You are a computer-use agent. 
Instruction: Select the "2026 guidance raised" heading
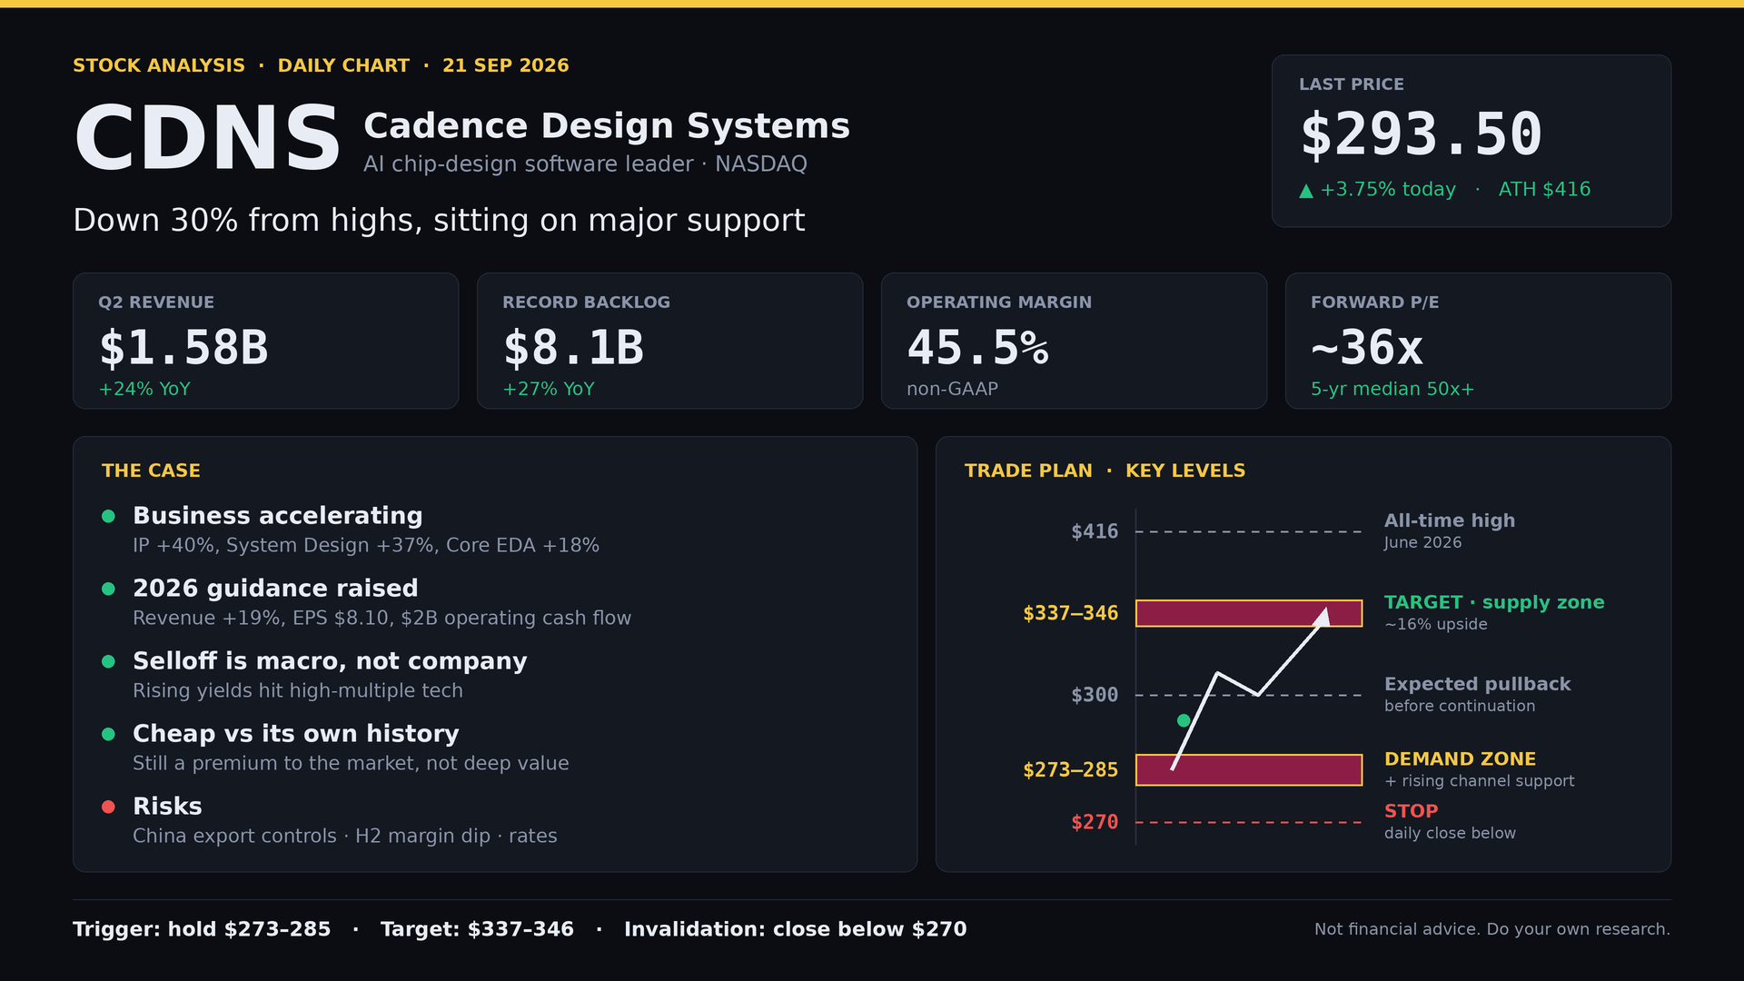(275, 589)
